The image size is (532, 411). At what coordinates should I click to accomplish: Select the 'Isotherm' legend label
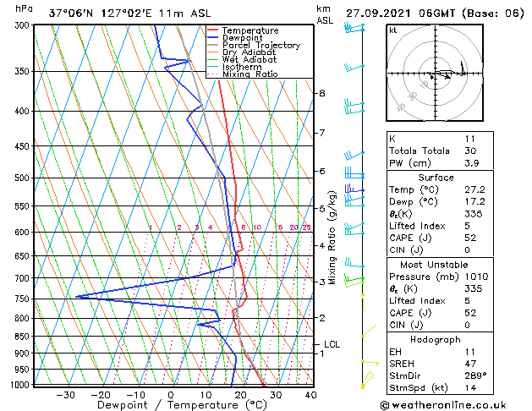[242, 67]
